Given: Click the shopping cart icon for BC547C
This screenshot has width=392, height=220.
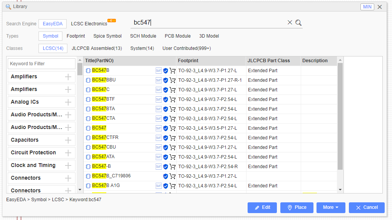Looking at the screenshot, I should click(x=173, y=90).
